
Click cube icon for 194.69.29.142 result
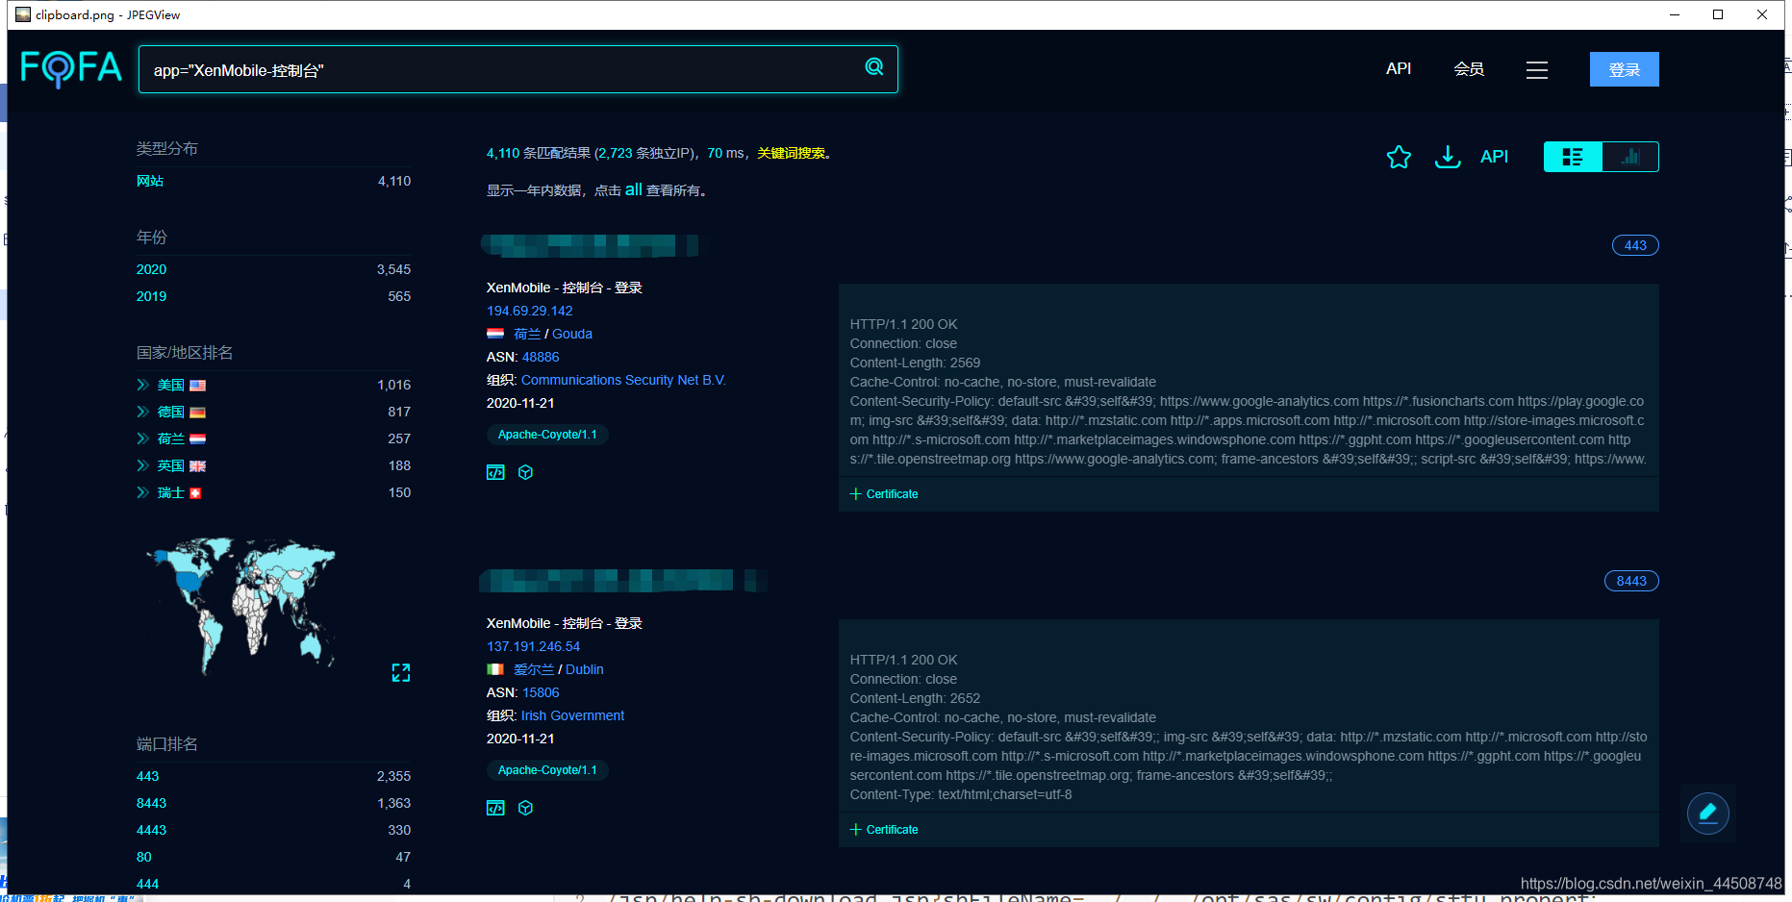click(x=525, y=472)
